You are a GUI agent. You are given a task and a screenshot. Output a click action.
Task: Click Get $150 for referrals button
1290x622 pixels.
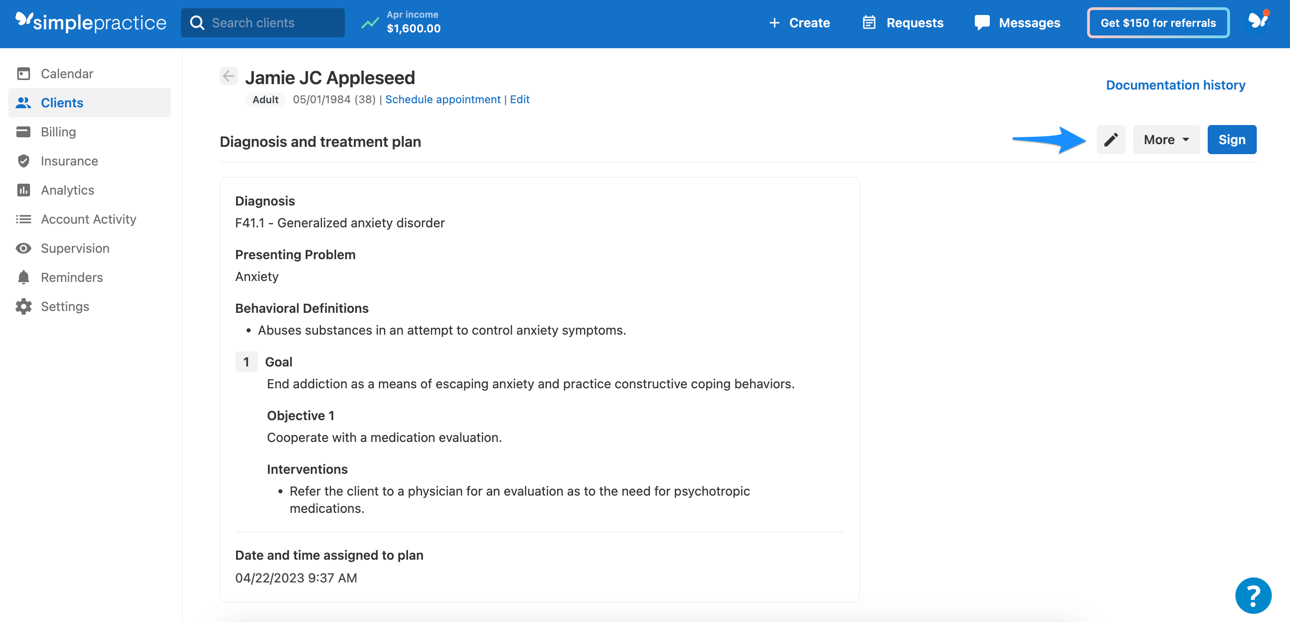(1158, 23)
